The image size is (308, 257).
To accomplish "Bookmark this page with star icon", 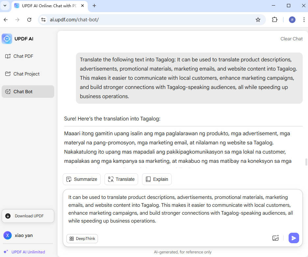I will point(258,20).
